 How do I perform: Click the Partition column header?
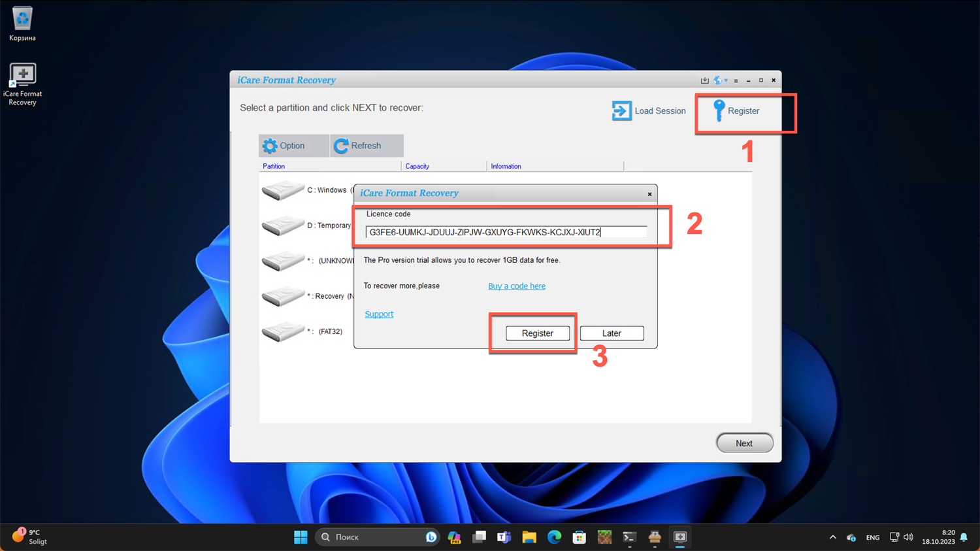[274, 167]
